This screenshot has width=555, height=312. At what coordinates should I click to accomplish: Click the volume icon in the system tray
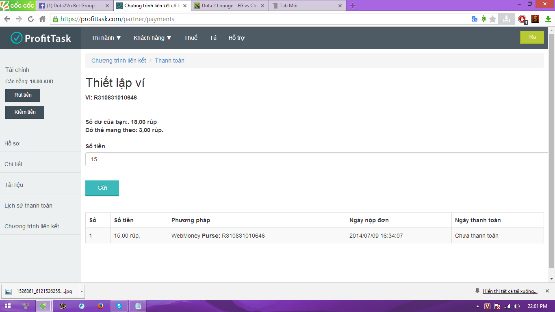[x=517, y=306]
